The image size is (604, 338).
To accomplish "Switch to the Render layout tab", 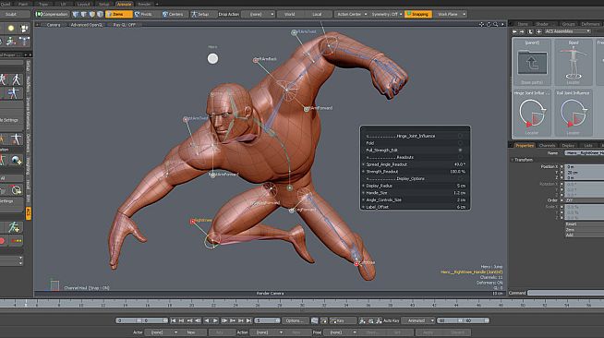I will [144, 4].
